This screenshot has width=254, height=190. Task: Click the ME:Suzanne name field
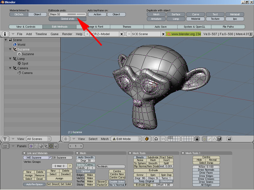pos(37,158)
